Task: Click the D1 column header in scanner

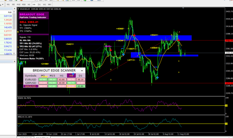Action: click(81, 76)
